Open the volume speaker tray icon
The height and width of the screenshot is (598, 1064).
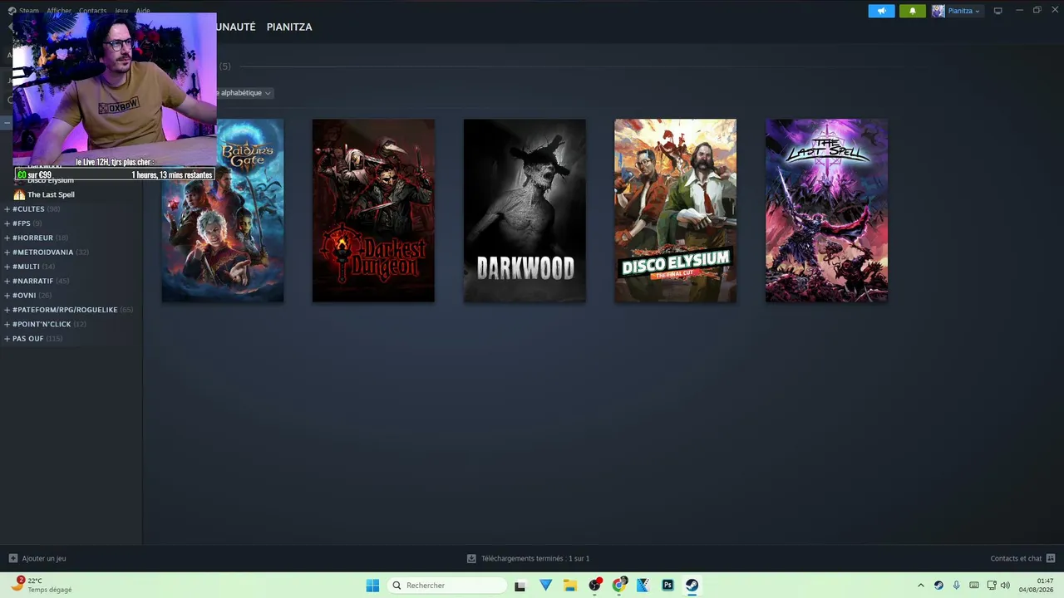(x=1005, y=586)
